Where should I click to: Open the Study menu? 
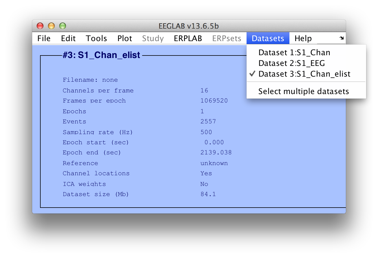coord(153,38)
